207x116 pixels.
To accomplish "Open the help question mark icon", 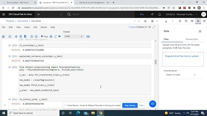I will (x=204, y=21).
